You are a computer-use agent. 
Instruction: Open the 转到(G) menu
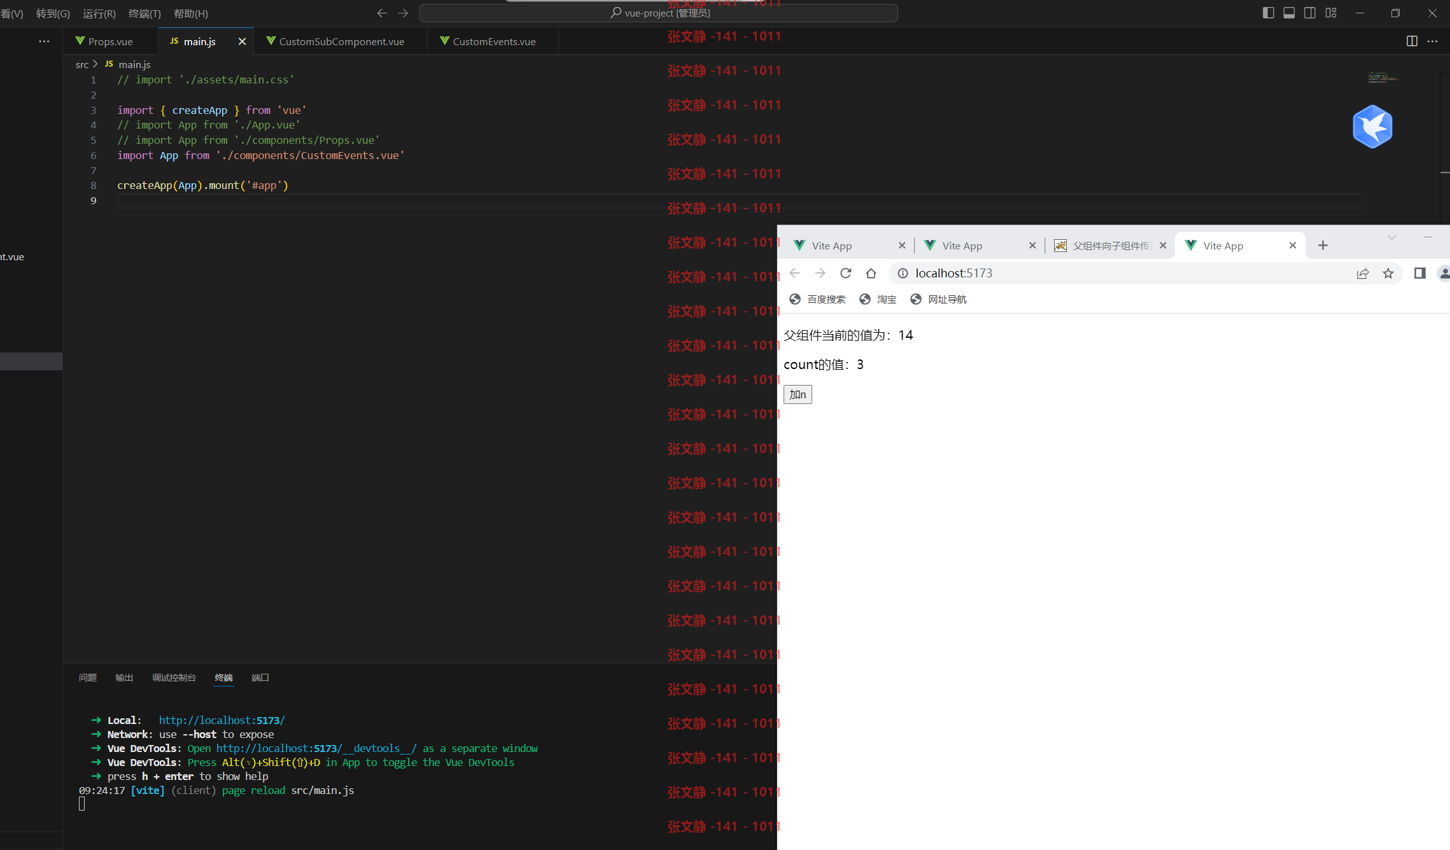pos(53,13)
